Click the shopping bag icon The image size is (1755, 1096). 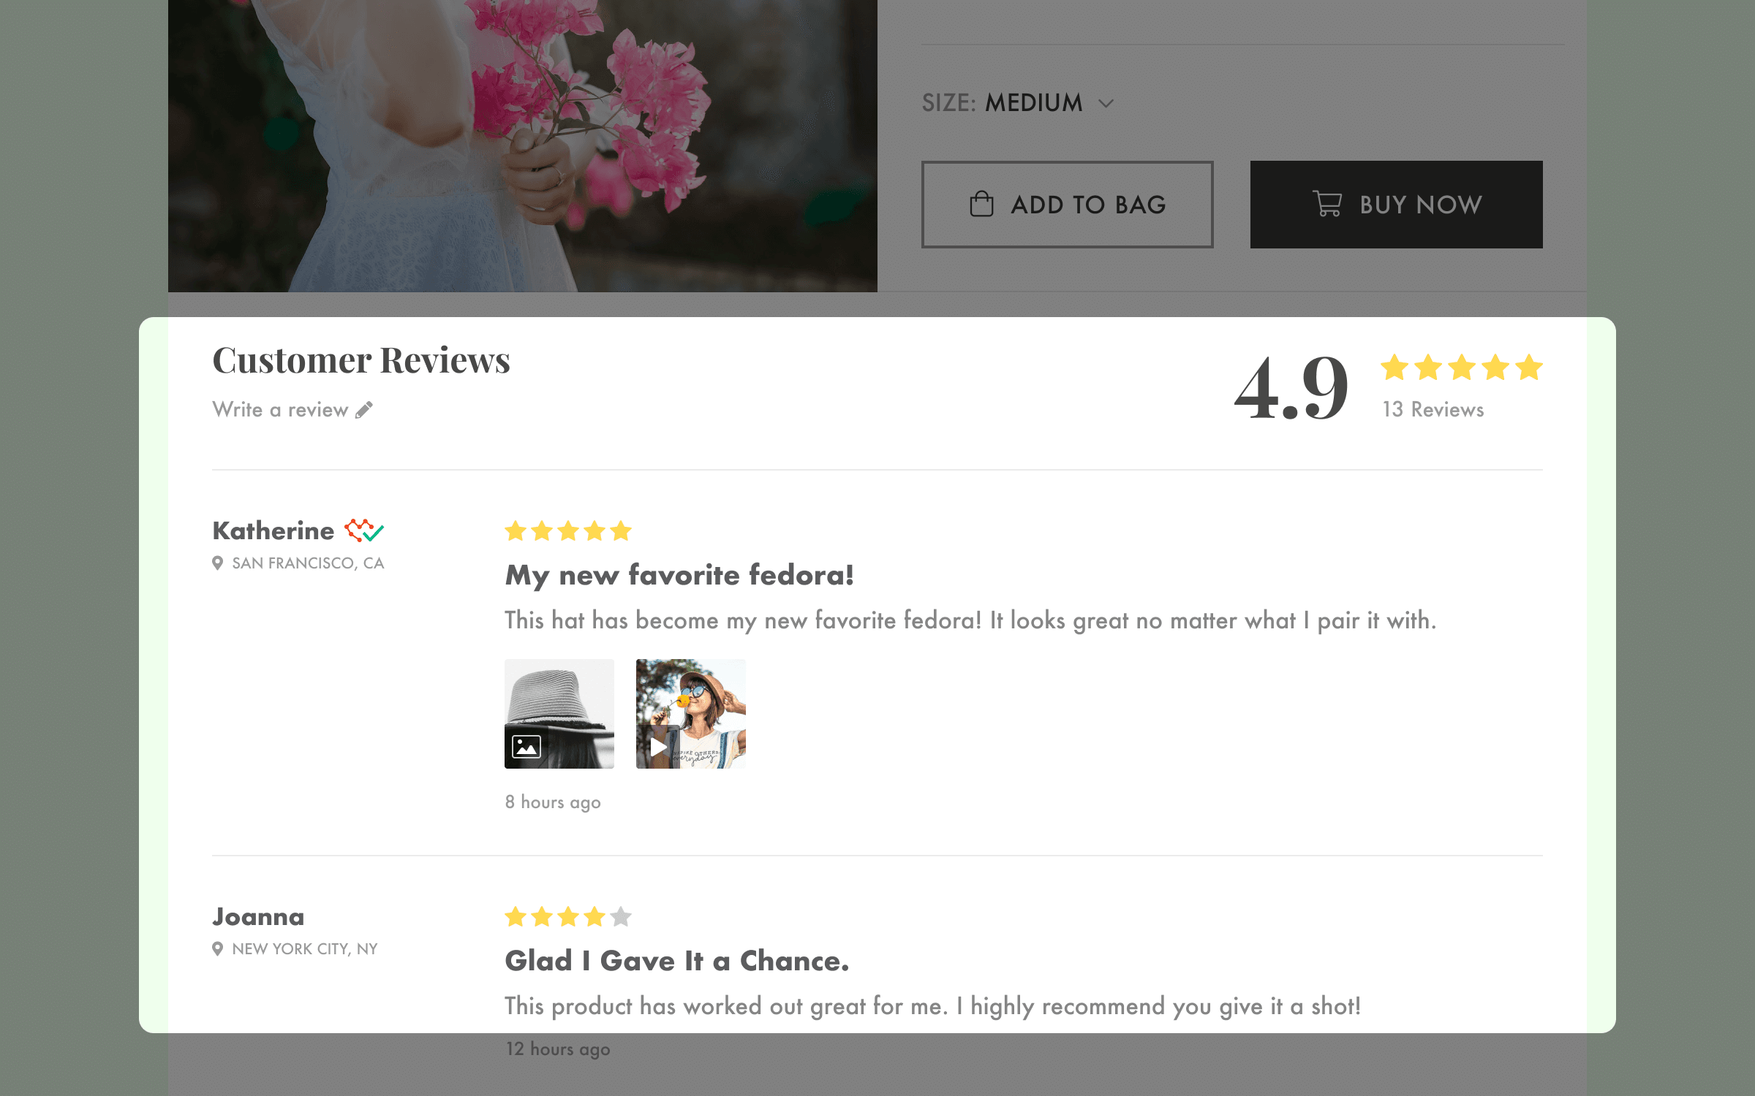(x=981, y=204)
